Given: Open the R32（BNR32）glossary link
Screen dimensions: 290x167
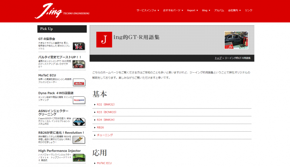Looking at the screenshot, I should (106, 104).
